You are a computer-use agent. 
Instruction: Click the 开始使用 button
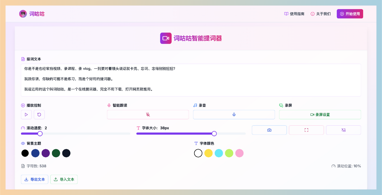pos(350,13)
